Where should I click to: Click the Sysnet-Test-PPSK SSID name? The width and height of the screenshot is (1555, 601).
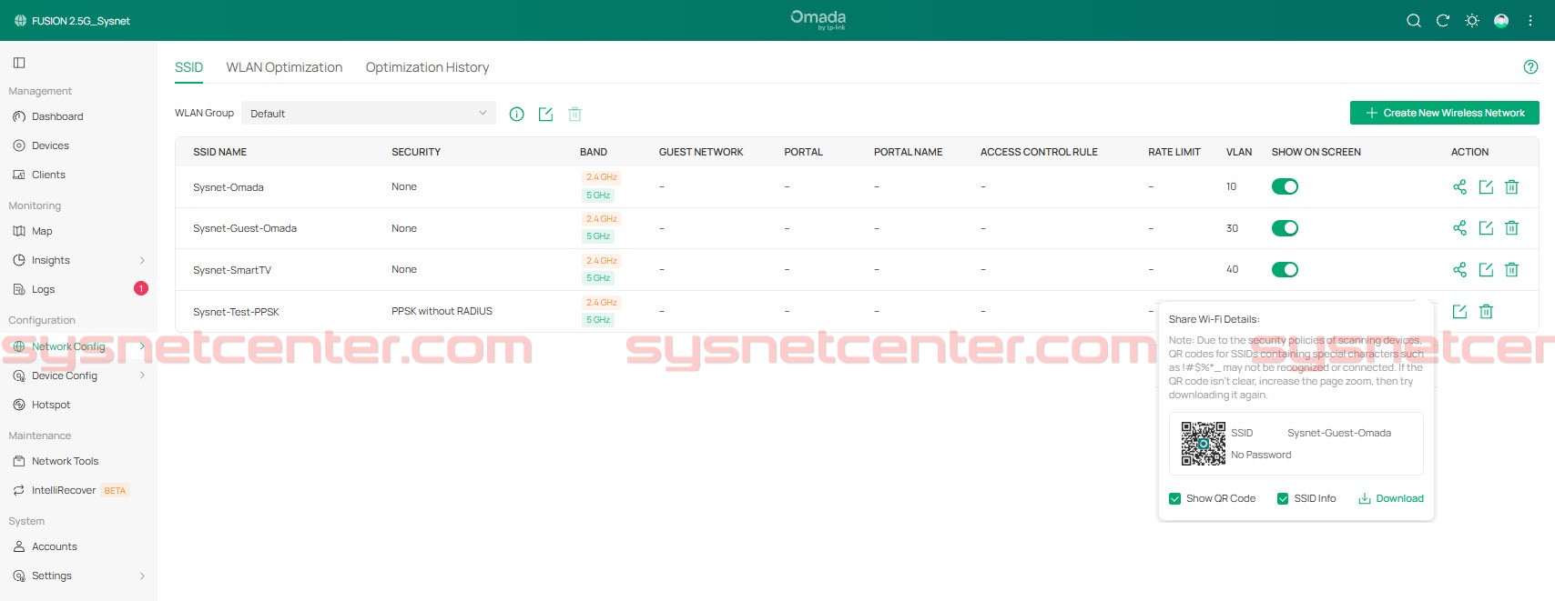236,312
